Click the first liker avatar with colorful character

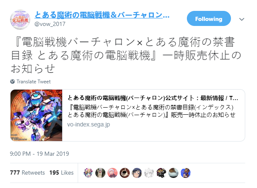(x=88, y=173)
